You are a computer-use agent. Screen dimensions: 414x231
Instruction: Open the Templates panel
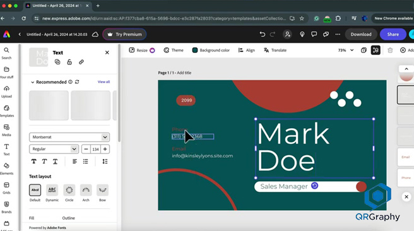point(6,111)
